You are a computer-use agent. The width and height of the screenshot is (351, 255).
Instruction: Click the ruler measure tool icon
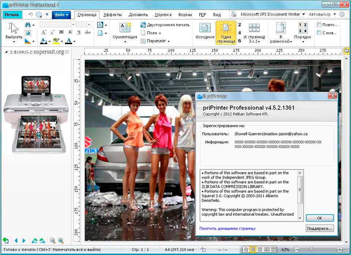click(x=28, y=41)
